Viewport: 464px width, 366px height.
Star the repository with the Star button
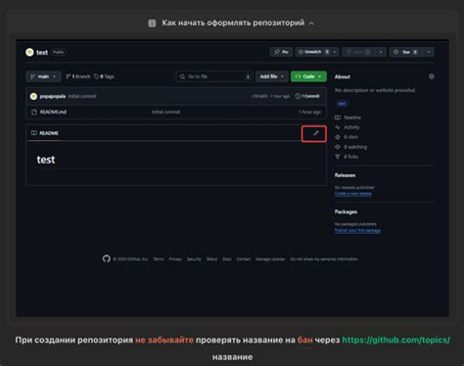(406, 52)
